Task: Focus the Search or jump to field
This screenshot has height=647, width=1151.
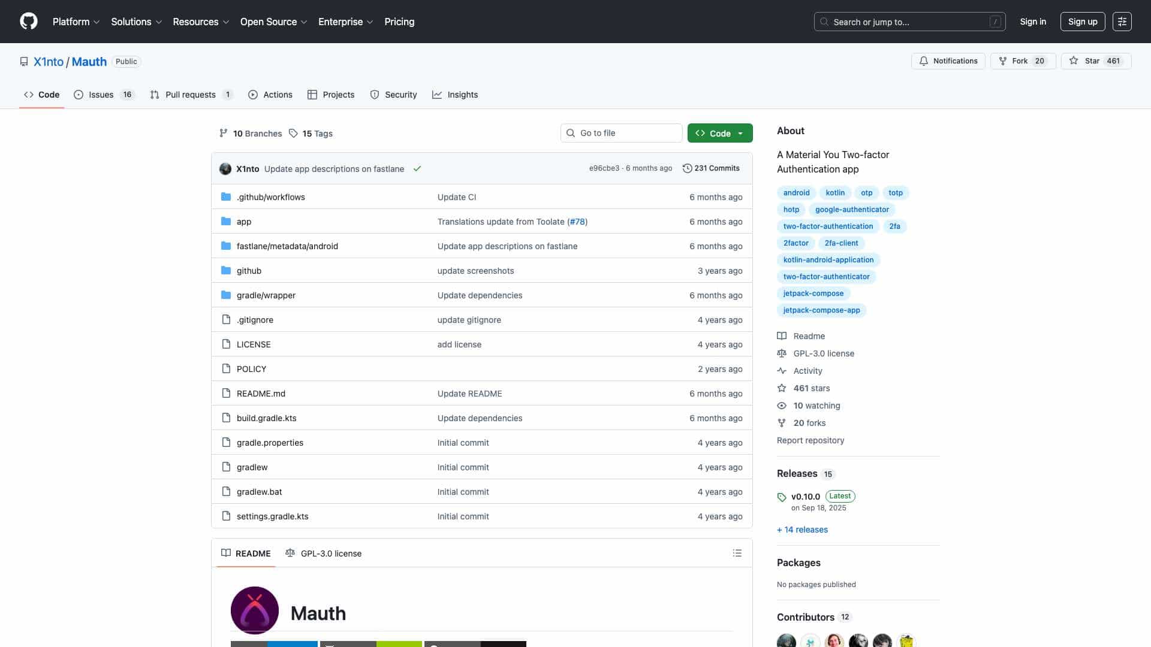Action: tap(909, 22)
